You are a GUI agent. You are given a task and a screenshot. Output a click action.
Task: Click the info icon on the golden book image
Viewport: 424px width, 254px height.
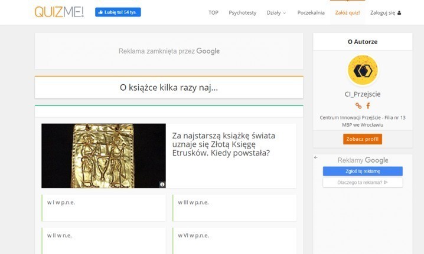pos(162,184)
